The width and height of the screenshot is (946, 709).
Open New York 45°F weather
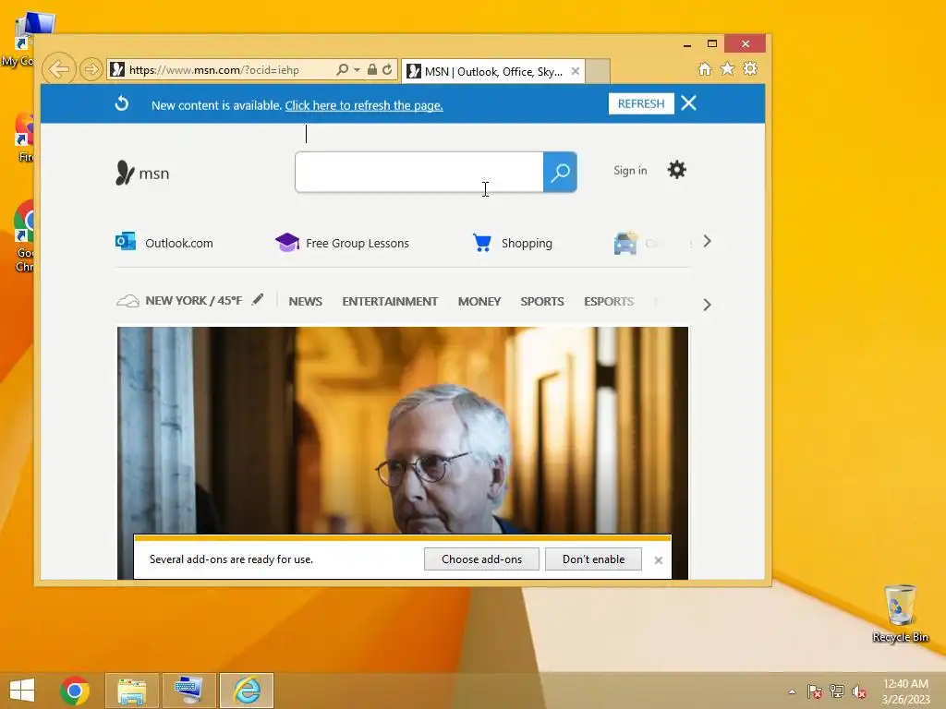tap(180, 300)
